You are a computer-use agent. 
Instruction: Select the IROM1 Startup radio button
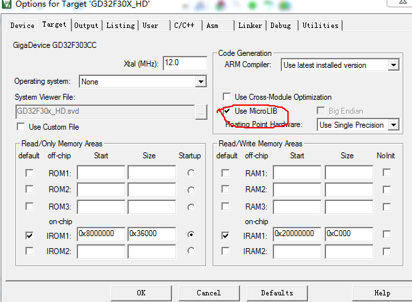coord(191,234)
